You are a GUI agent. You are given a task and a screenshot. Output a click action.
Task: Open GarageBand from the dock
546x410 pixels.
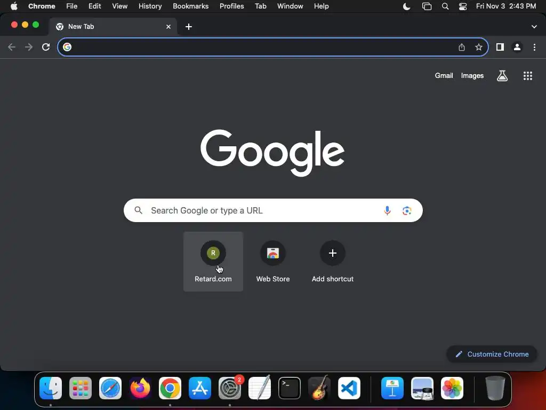pos(319,388)
